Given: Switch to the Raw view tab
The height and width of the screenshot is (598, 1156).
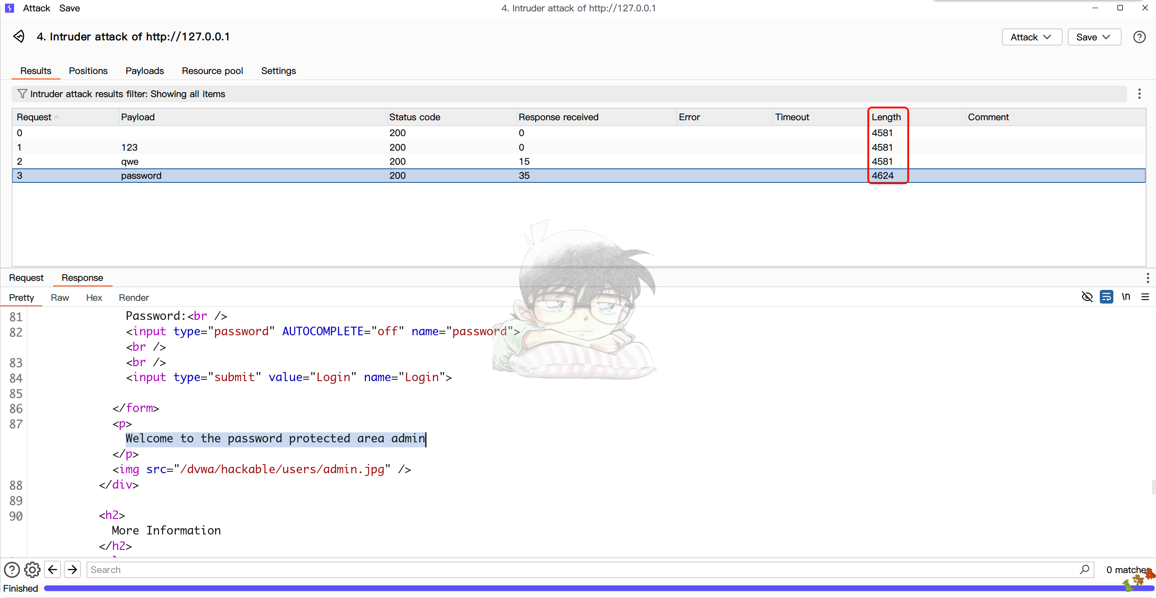Looking at the screenshot, I should coord(60,298).
